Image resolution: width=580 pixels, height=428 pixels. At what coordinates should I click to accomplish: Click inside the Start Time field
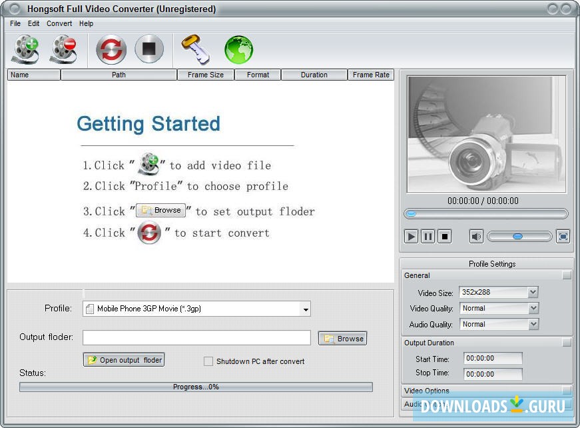click(x=491, y=358)
